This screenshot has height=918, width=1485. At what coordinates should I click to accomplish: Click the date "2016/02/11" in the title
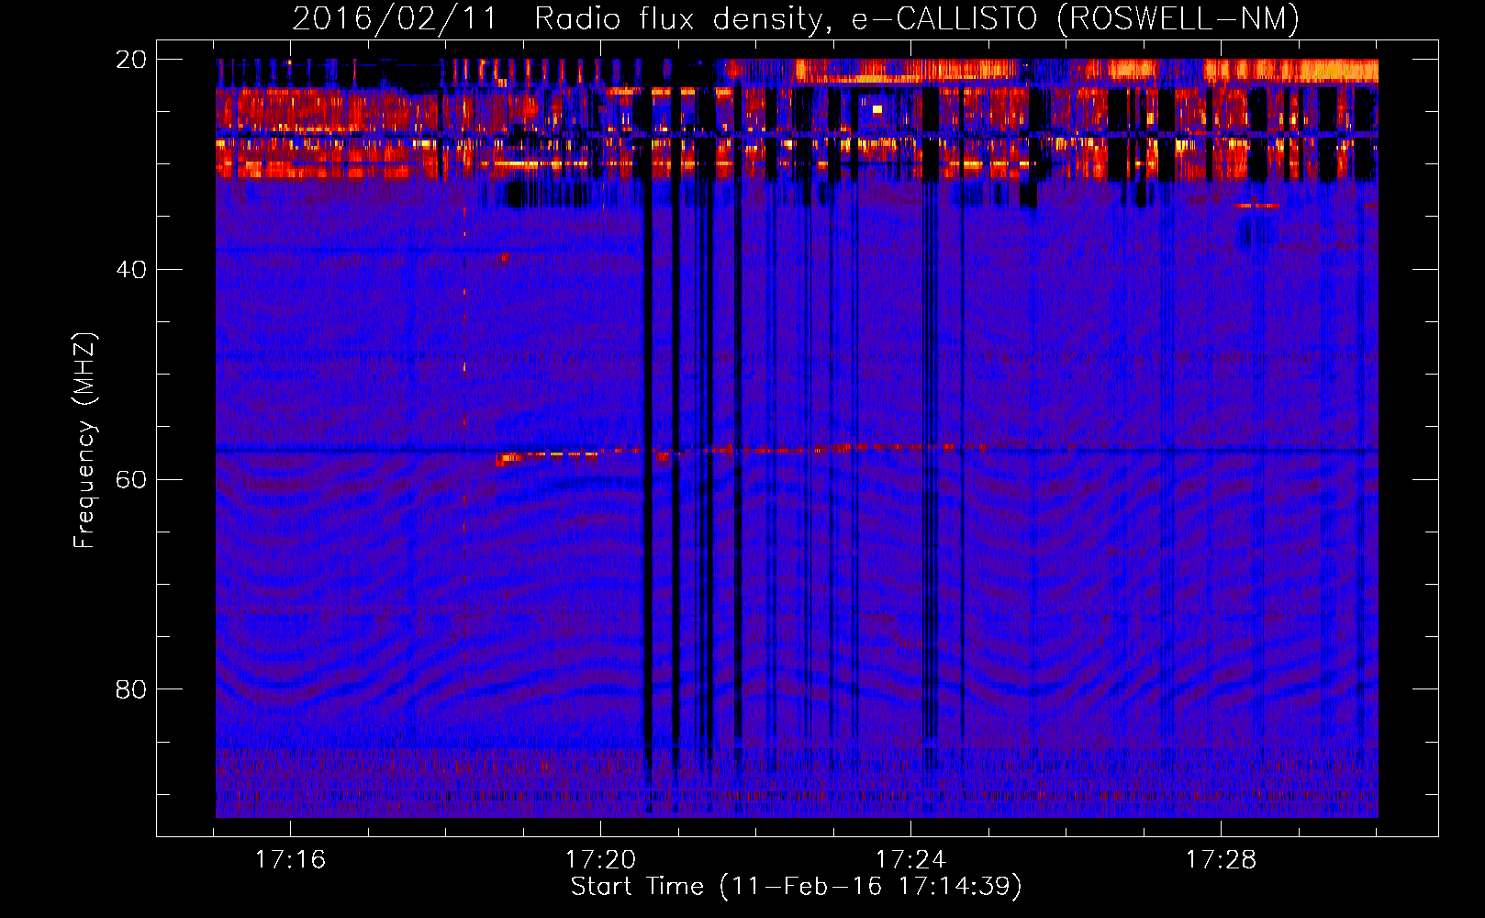396,18
